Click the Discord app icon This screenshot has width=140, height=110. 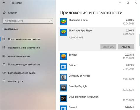64,108
